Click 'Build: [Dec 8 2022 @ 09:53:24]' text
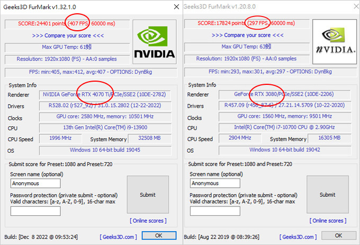Image resolution: width=360 pixels, height=245 pixels. point(41,237)
